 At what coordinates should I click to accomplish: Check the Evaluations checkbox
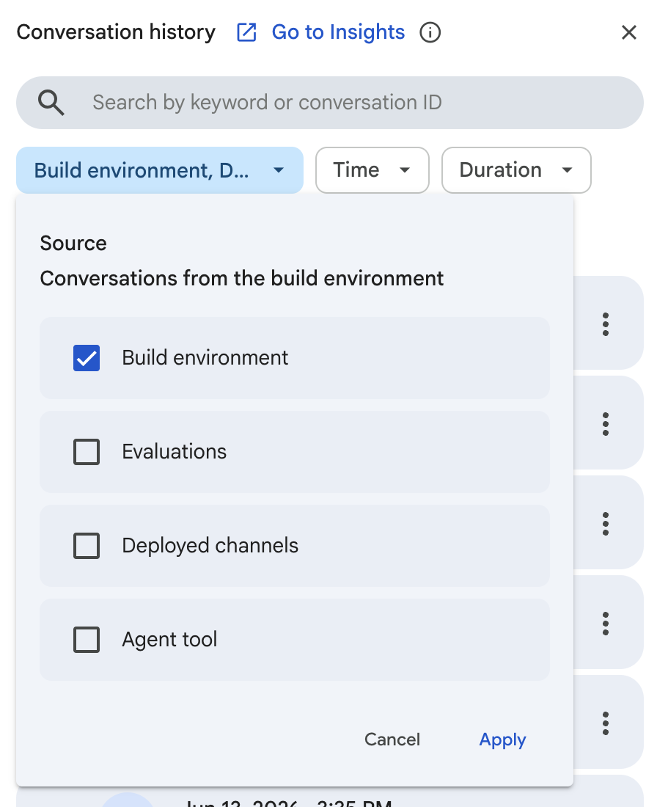point(87,452)
